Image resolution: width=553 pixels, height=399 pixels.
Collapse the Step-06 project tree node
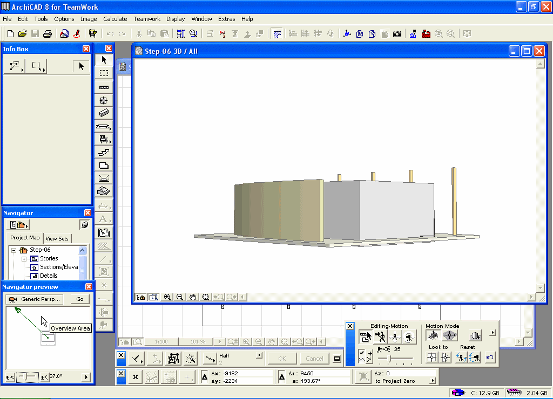coord(15,250)
